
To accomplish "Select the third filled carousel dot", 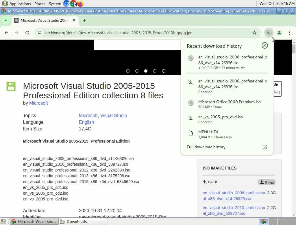I will pyautogui.click(x=146, y=71).
